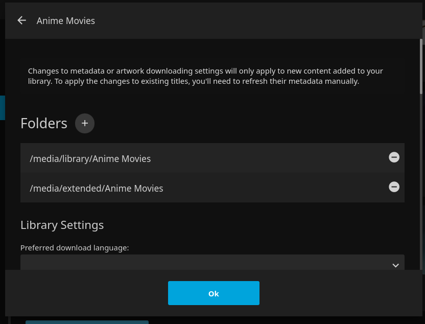This screenshot has height=324, width=425.
Task: Select the /media/extended/Anime Movies path text
Action: 97,188
